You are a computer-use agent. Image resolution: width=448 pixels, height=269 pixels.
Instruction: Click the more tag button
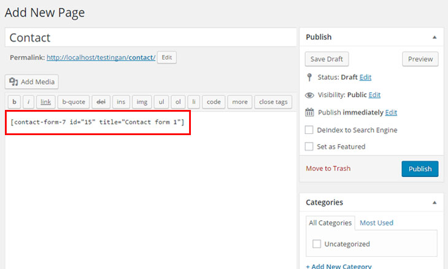tap(240, 102)
